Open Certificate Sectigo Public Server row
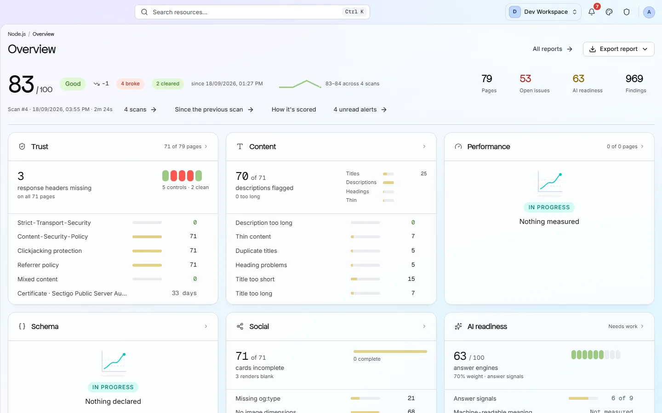This screenshot has height=413, width=662. click(x=113, y=294)
